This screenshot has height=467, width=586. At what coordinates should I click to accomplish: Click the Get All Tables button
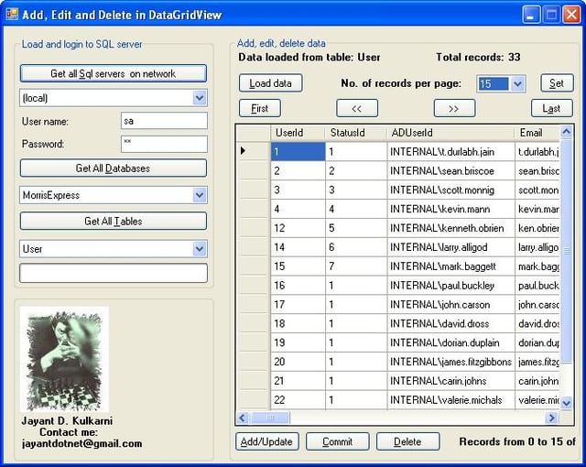[114, 222]
